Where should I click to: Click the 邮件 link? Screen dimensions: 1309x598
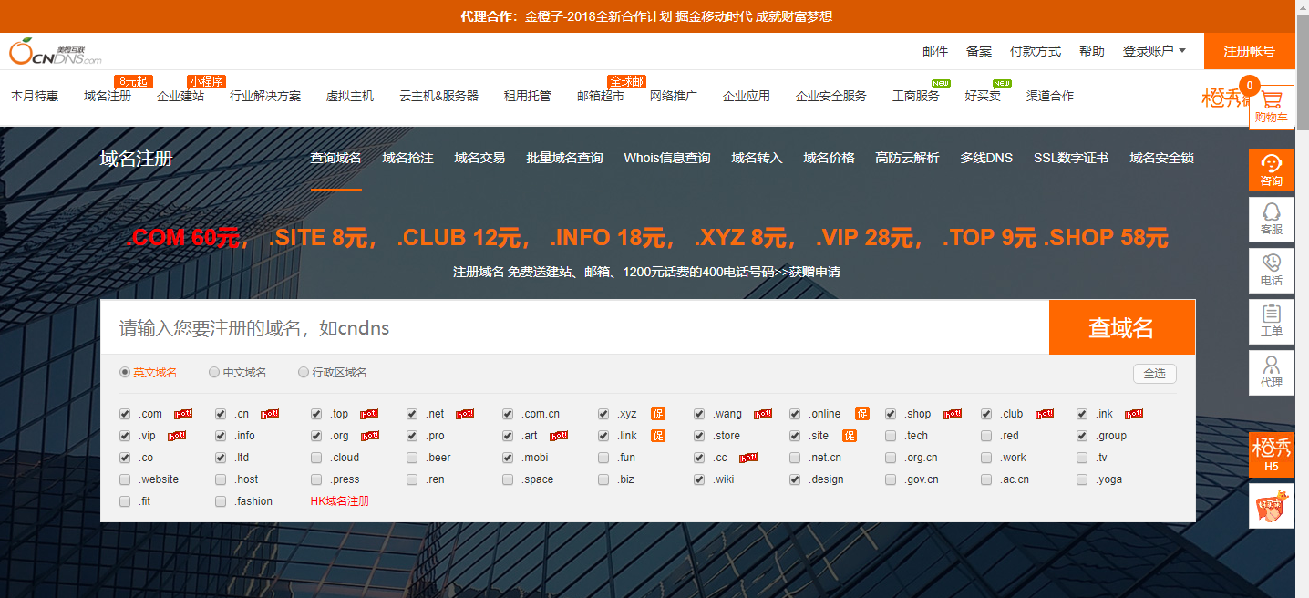point(935,51)
